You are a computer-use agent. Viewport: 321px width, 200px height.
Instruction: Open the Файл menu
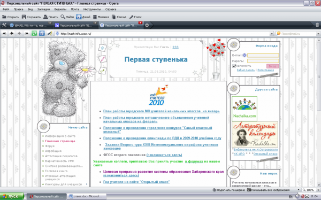6,9
